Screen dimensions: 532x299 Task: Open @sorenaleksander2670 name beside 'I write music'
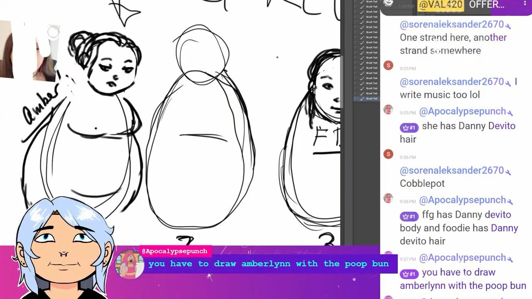(452, 82)
